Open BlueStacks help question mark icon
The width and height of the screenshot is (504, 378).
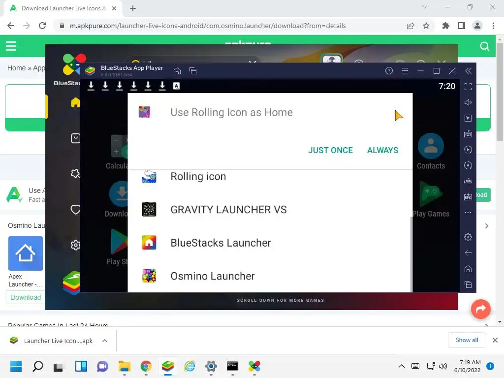tap(389, 71)
